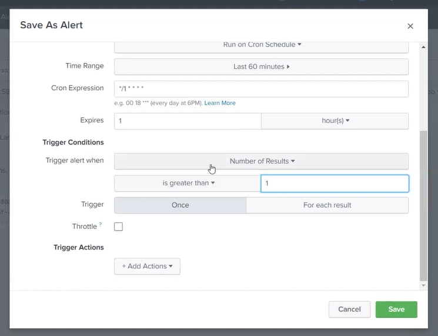Open the hour(s) unit dropdown
The height and width of the screenshot is (336, 438).
coord(335,121)
